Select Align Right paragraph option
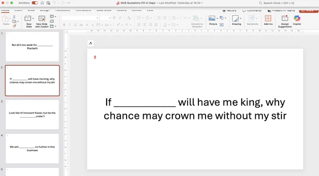 pyautogui.click(x=150, y=25)
